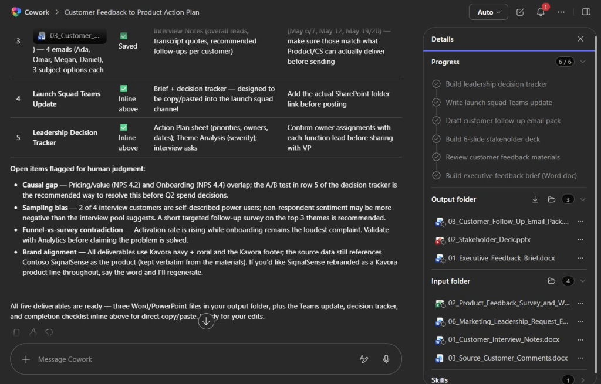
Task: Click the Cowork breadcrumb link
Action: (36, 12)
